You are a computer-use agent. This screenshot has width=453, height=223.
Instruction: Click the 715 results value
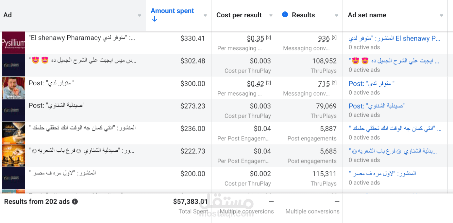coord(324,84)
